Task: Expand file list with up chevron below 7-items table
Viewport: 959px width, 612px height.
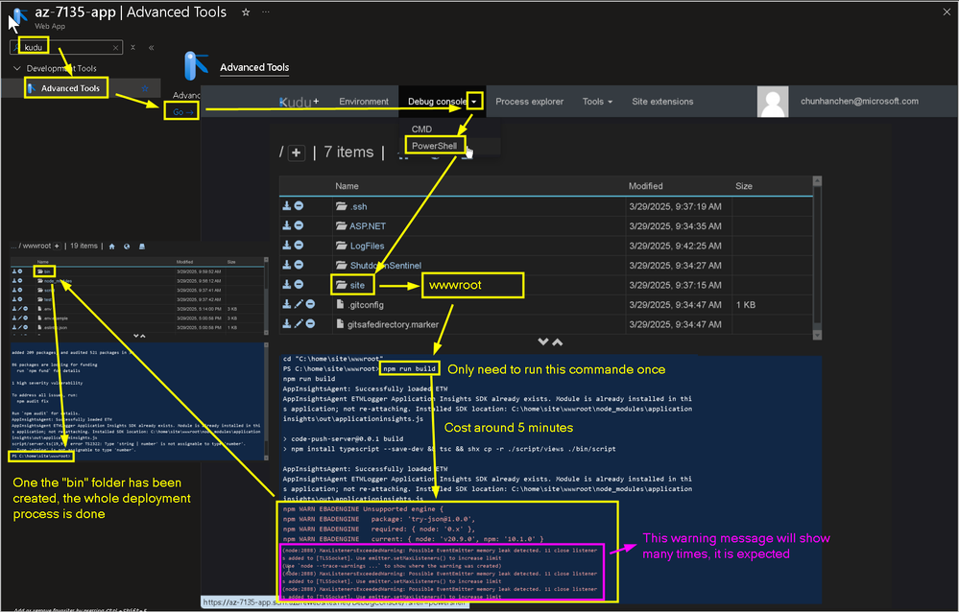Action: point(557,341)
